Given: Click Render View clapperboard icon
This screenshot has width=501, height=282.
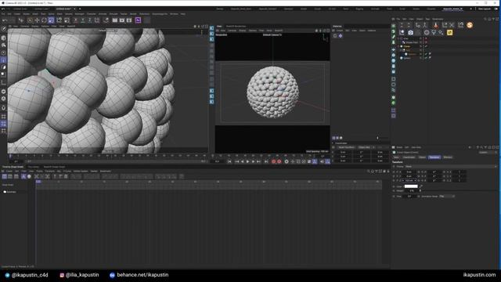Looking at the screenshot, I should click(x=115, y=20).
